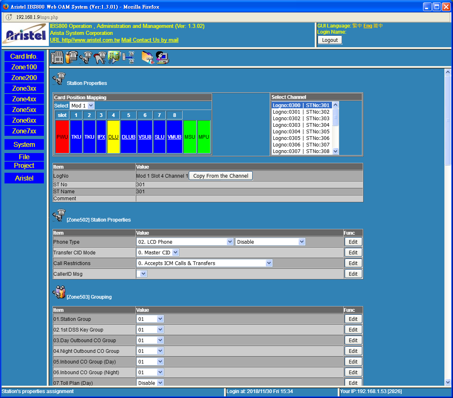The image size is (453, 398).
Task: Open the 06.Inbound CO Group (Night) dropdown
Action: [x=150, y=372]
